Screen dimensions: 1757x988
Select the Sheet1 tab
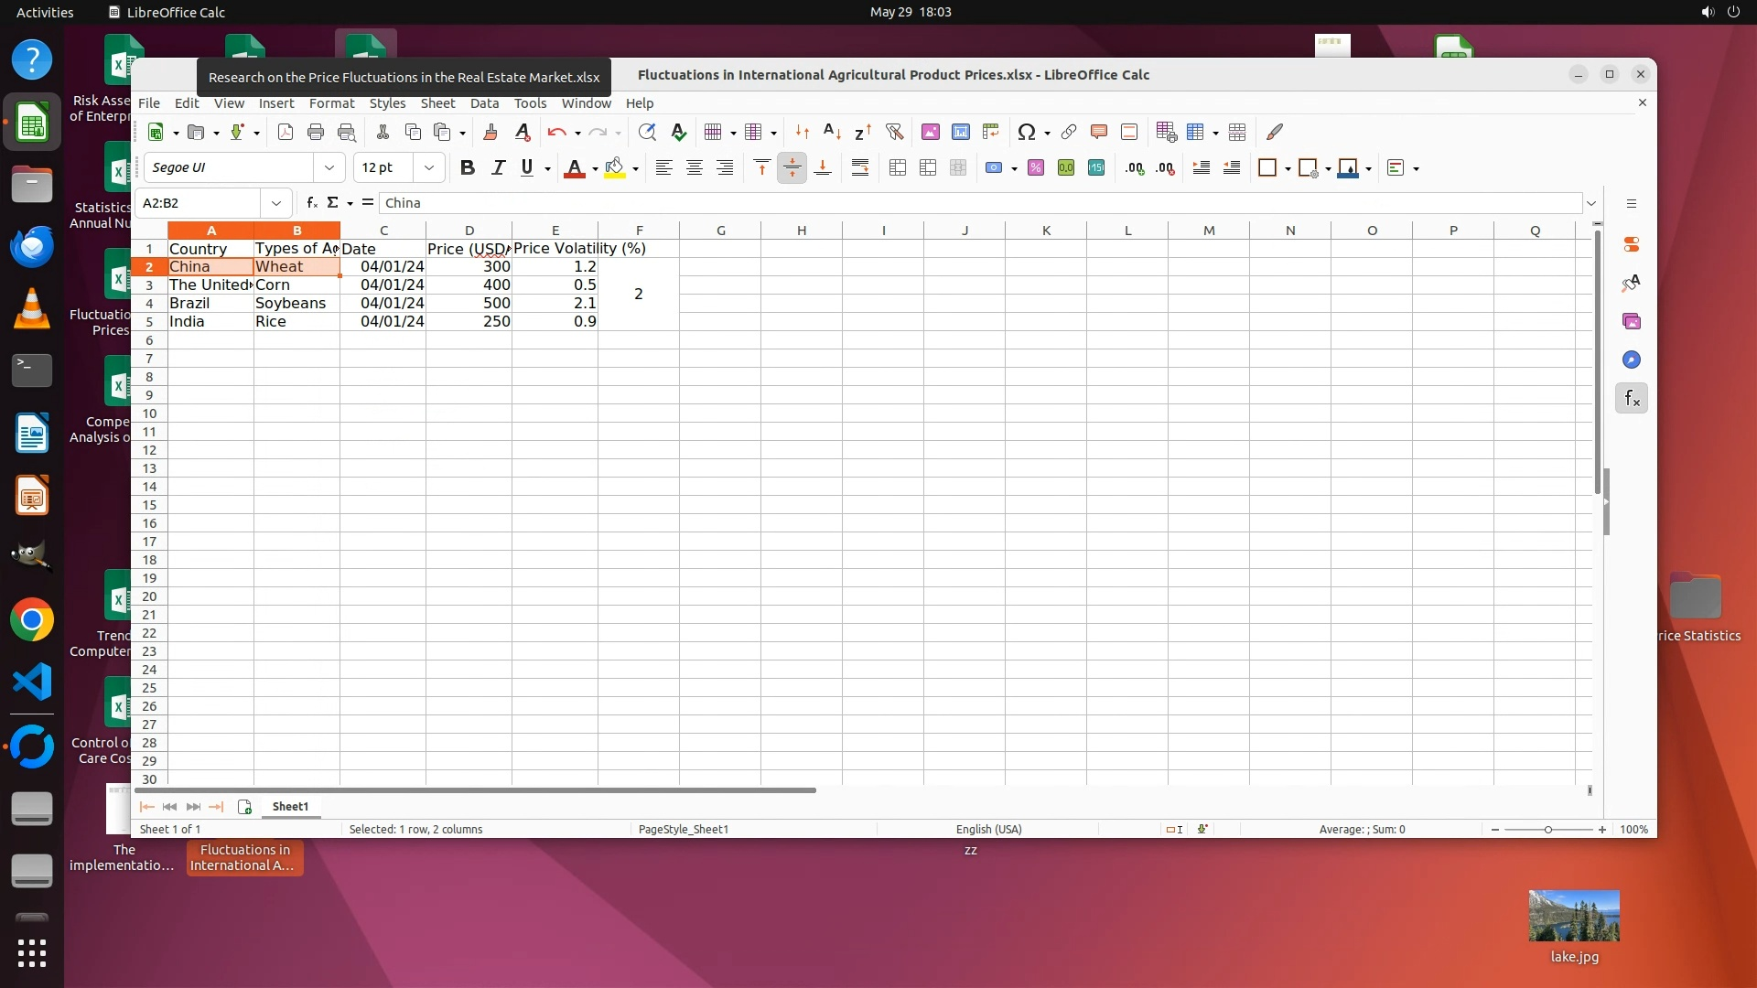(290, 806)
